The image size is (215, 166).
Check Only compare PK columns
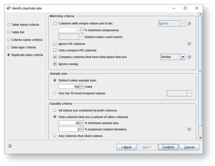coord(55,50)
